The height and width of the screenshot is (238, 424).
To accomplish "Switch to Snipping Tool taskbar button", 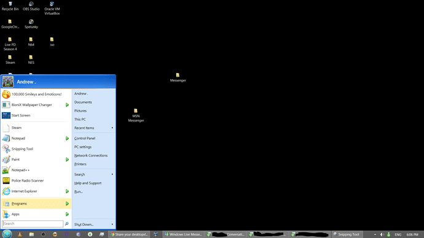I will tap(347, 234).
